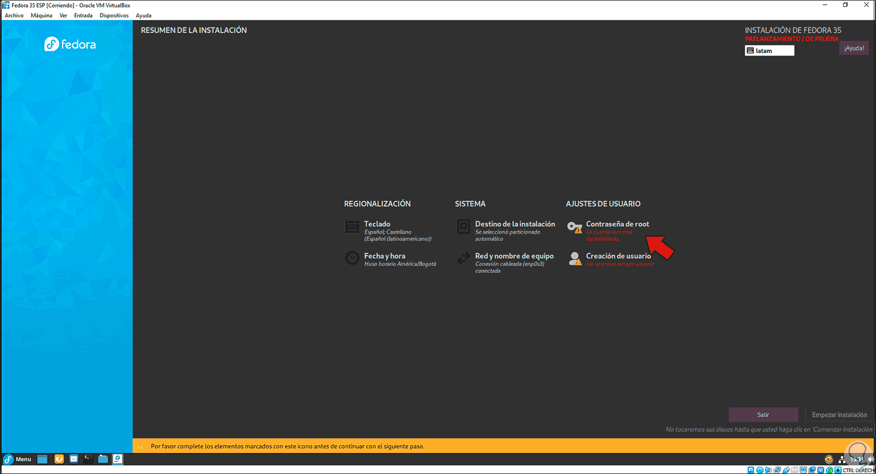Click the REGIONALIZACIÓN heading
The width and height of the screenshot is (876, 474).
click(377, 204)
